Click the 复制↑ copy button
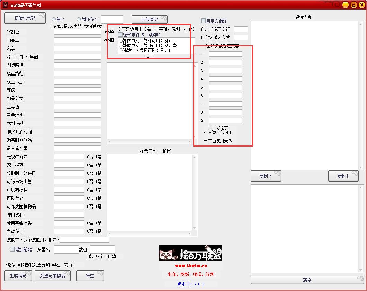This screenshot has width=367, height=291. tap(265, 176)
